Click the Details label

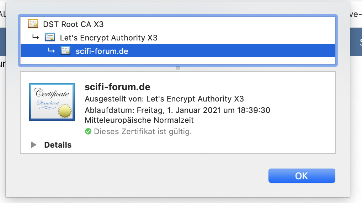point(58,145)
